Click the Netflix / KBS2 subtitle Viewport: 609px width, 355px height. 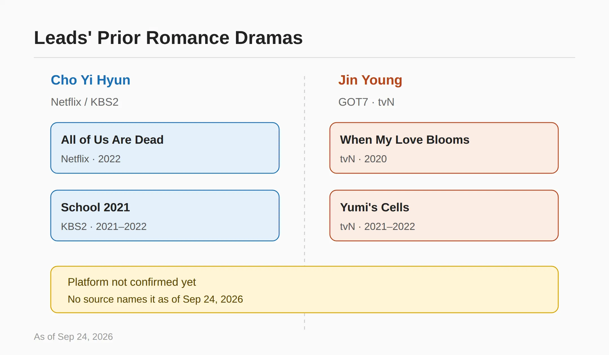click(85, 102)
